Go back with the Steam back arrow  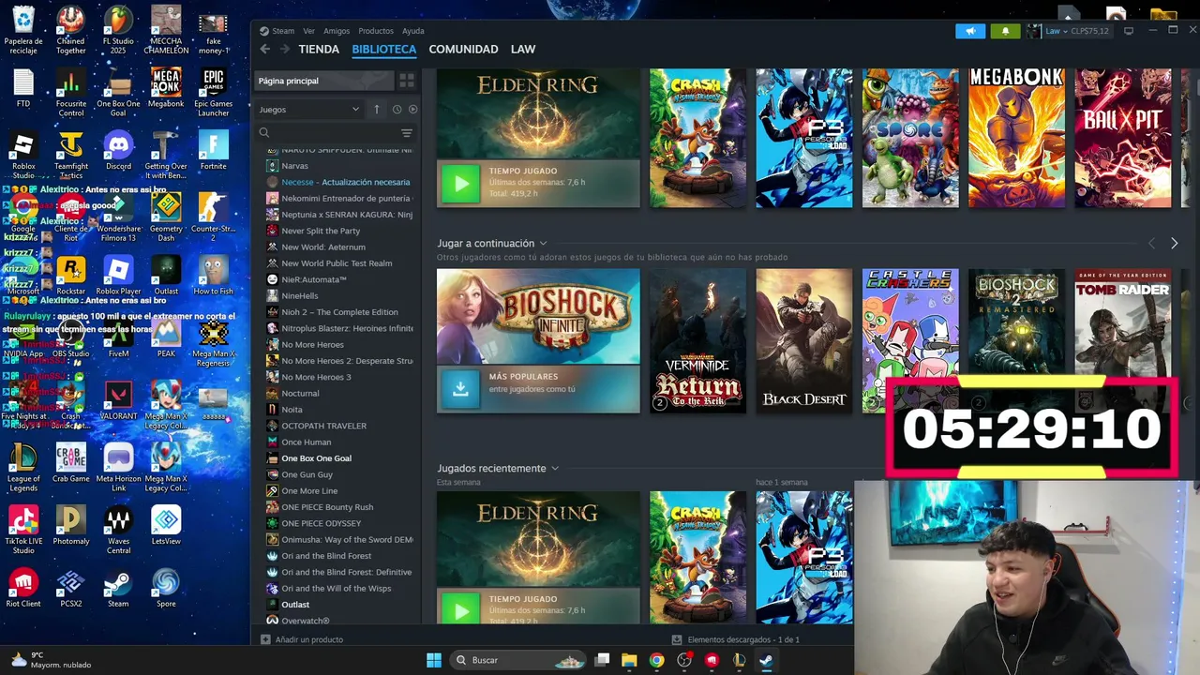pos(264,49)
